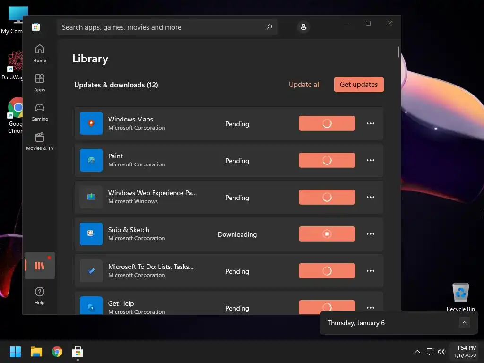Click the Snip & Sketch app icon
Viewport: 484px width, 363px height.
[x=91, y=234]
